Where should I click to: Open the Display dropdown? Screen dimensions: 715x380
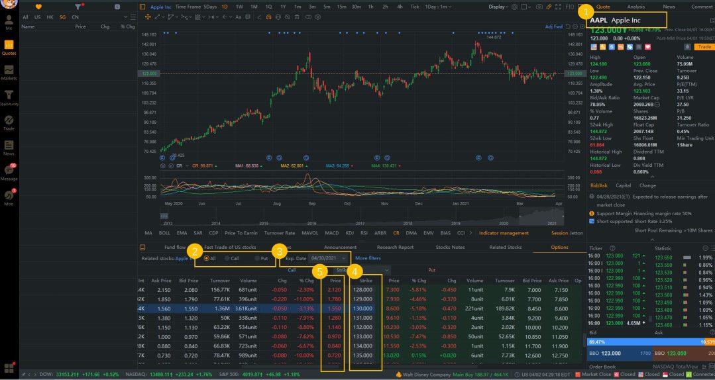click(499, 7)
